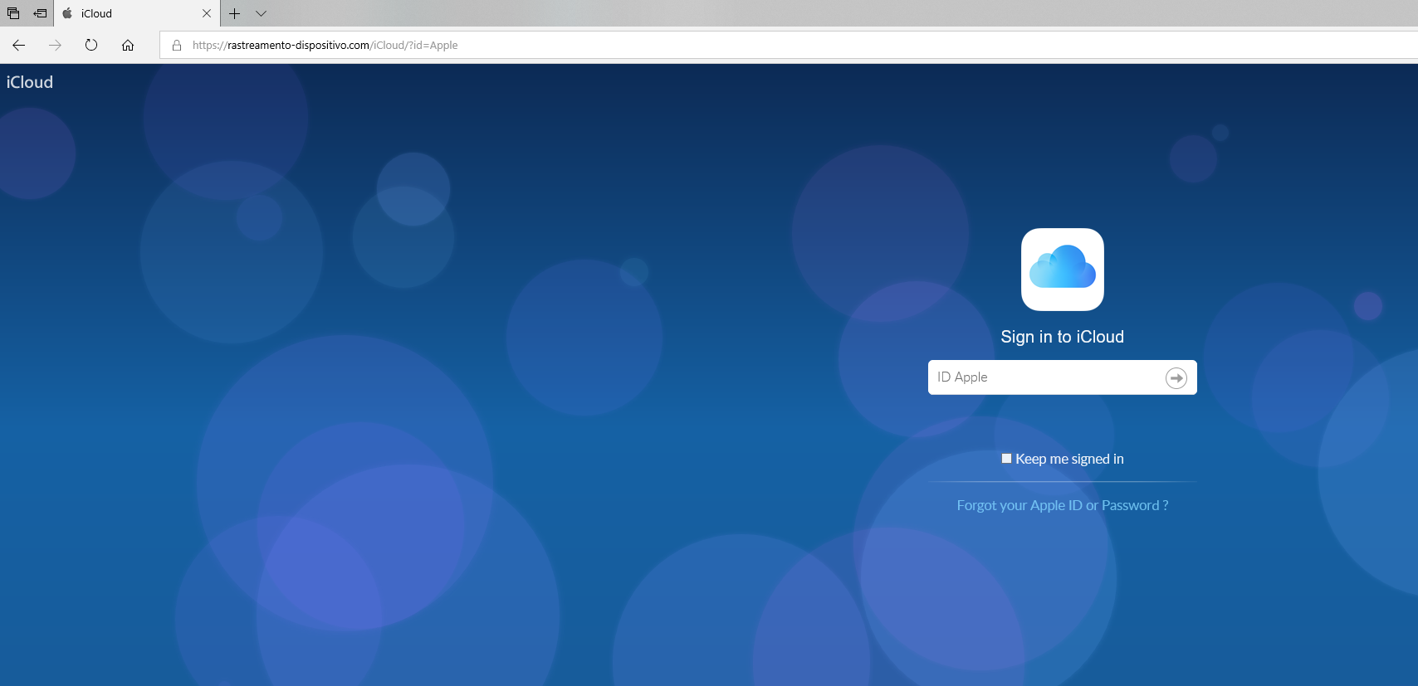Click the iCloud cloud logo
The width and height of the screenshot is (1418, 686).
click(x=1062, y=270)
